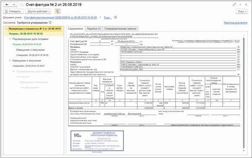Expand the grayed-out Подтверждение даты отправки node

coord(14,71)
